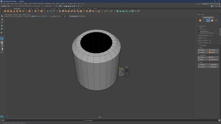
Task: Activate the Lasso Select tool
Action: pos(2,19)
